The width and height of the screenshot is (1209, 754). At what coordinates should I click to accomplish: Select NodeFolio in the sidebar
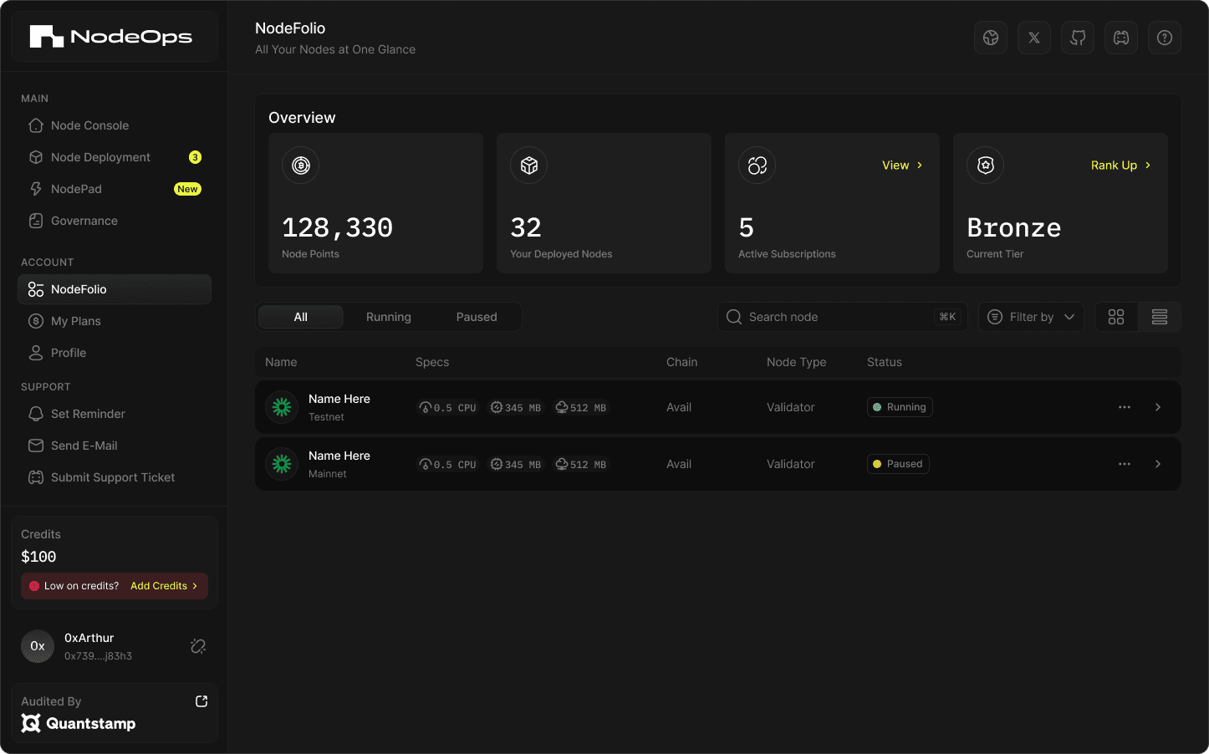[x=115, y=289]
